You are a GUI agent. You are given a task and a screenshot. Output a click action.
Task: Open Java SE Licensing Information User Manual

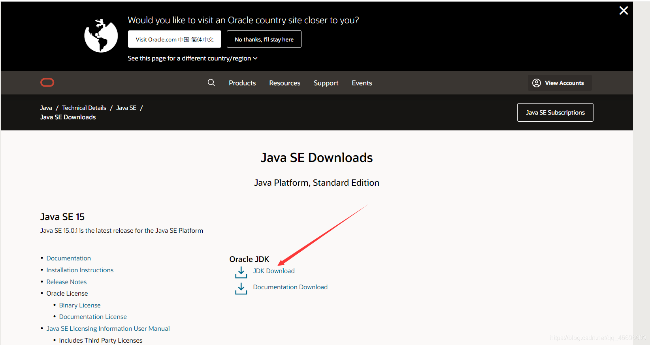pyautogui.click(x=108, y=328)
